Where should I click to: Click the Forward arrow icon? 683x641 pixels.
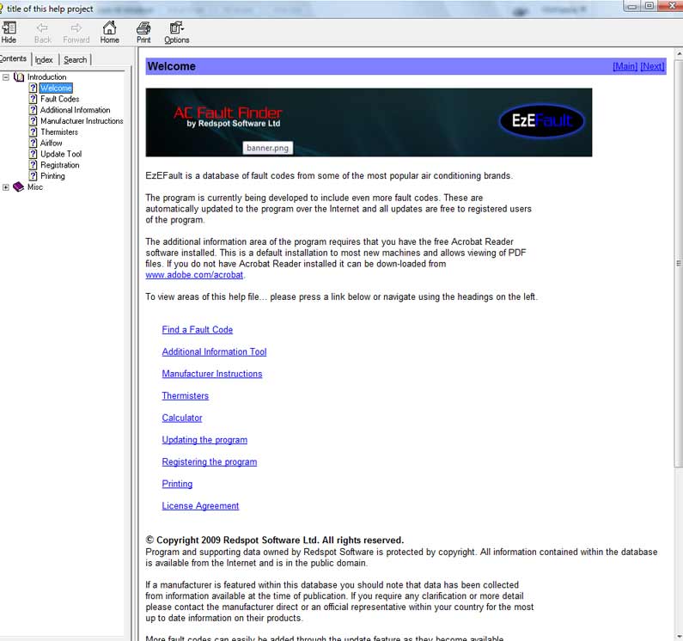pos(76,28)
